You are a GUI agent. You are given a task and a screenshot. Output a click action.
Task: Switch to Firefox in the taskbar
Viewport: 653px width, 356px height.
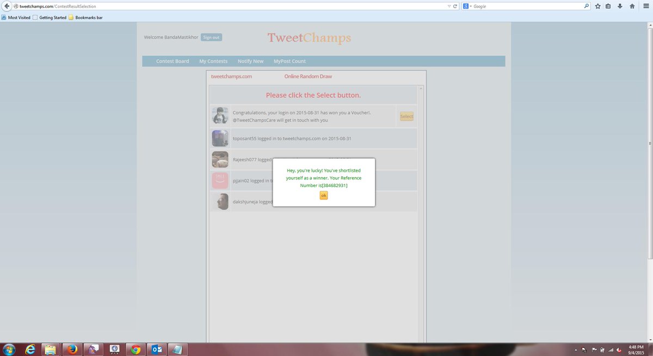coord(72,349)
